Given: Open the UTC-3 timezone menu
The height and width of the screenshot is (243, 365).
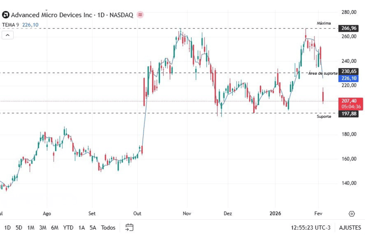Looking at the screenshot, I should pyautogui.click(x=311, y=228).
